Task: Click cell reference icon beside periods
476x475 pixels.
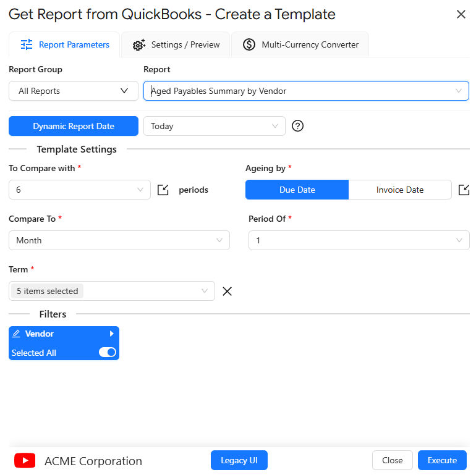Action: point(163,190)
